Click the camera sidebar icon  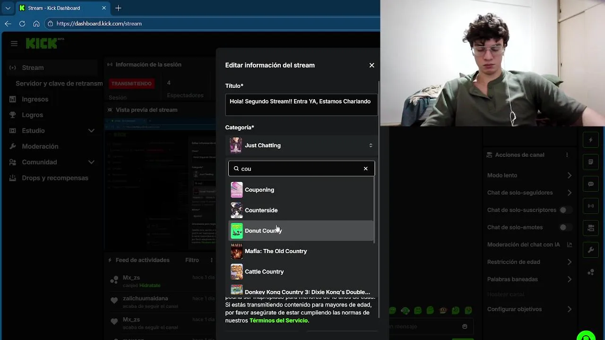click(x=591, y=228)
